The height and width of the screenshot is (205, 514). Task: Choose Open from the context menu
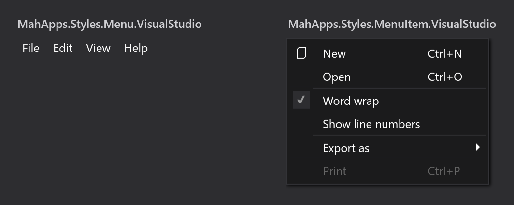[x=388, y=77]
